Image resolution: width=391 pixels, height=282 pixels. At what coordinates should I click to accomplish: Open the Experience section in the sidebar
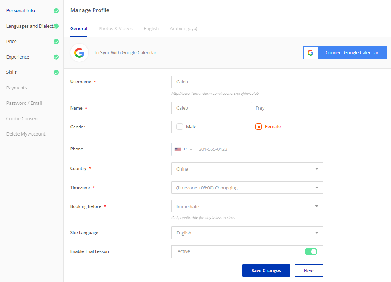click(18, 57)
